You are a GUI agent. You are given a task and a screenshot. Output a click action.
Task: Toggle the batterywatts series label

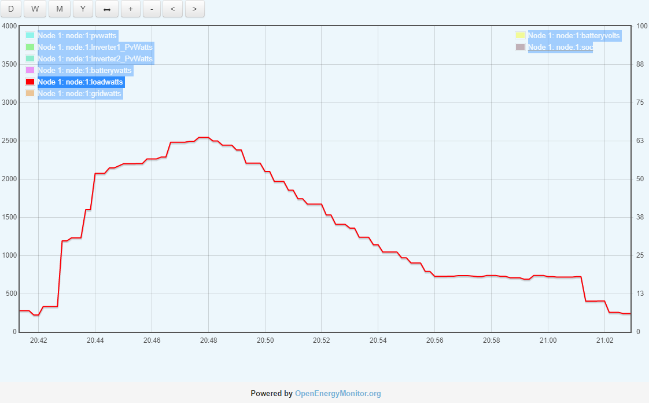coord(84,71)
